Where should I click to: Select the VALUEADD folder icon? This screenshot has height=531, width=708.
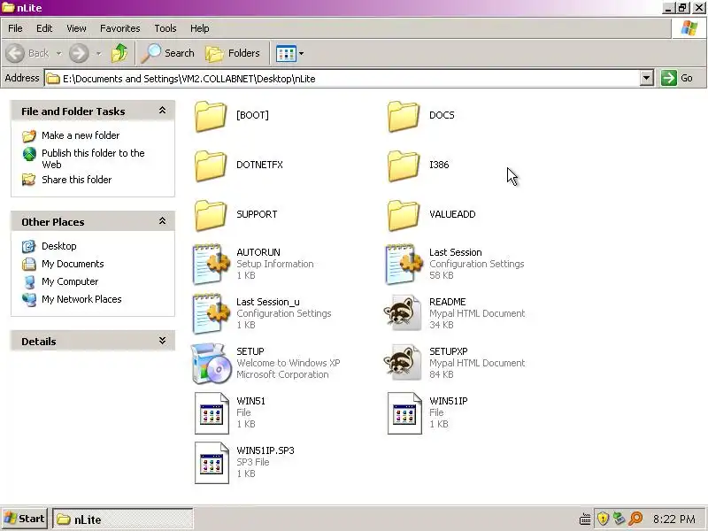404,215
